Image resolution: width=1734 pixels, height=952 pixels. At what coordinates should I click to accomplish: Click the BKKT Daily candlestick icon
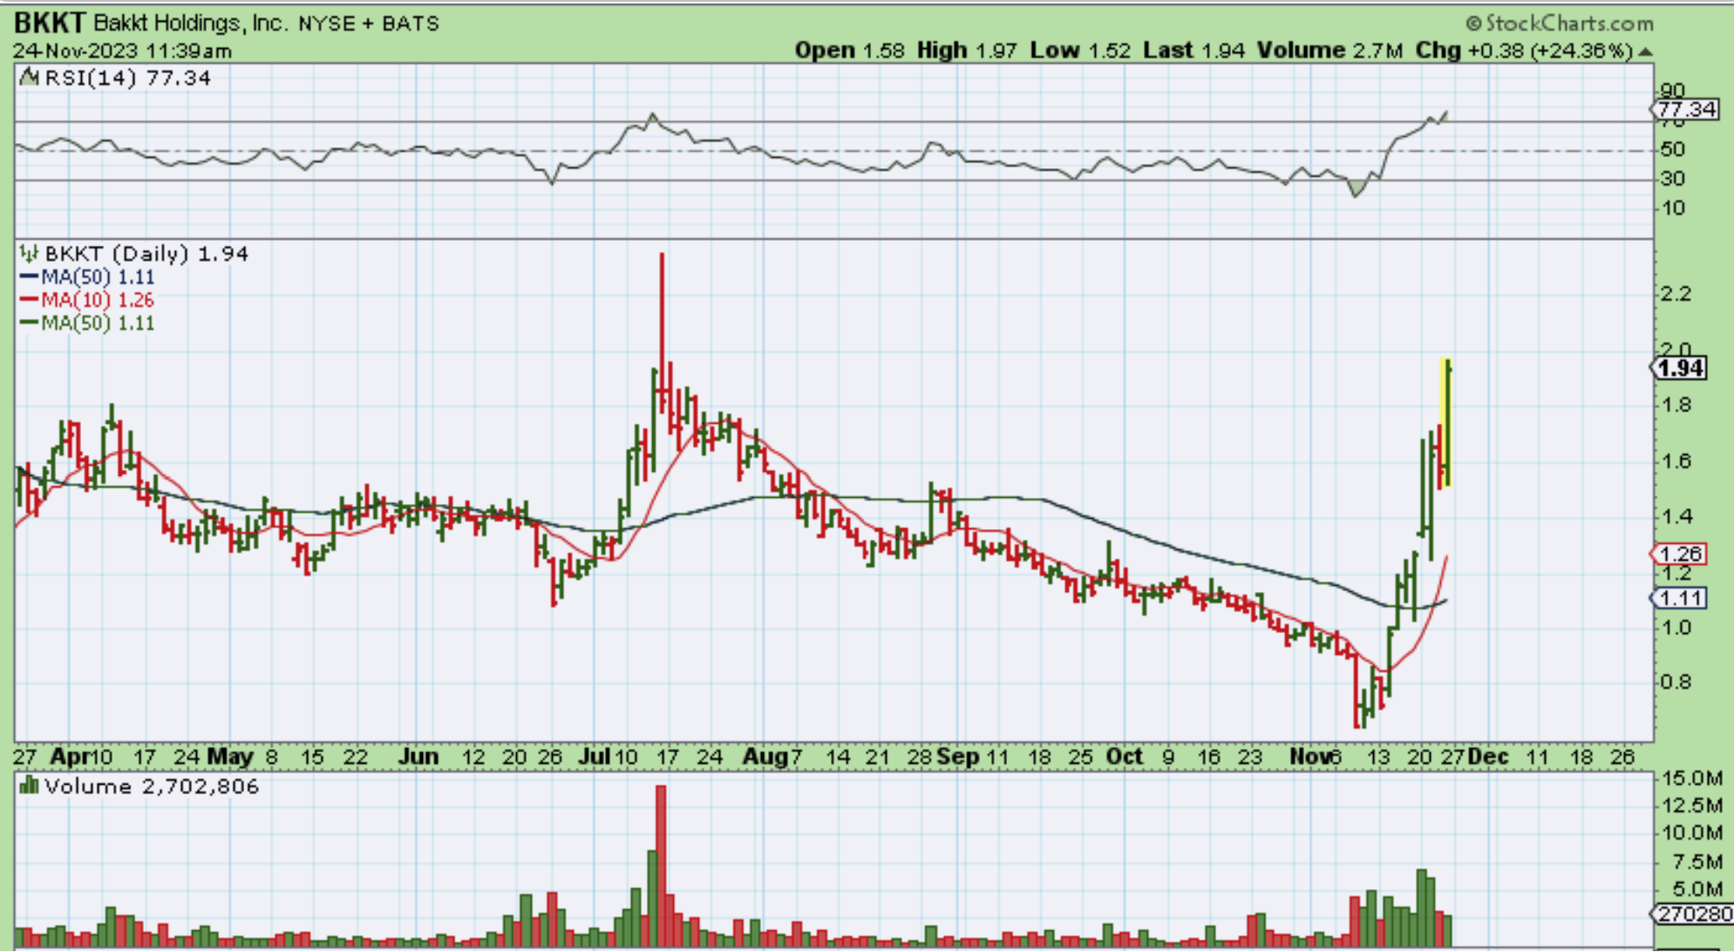[x=30, y=254]
